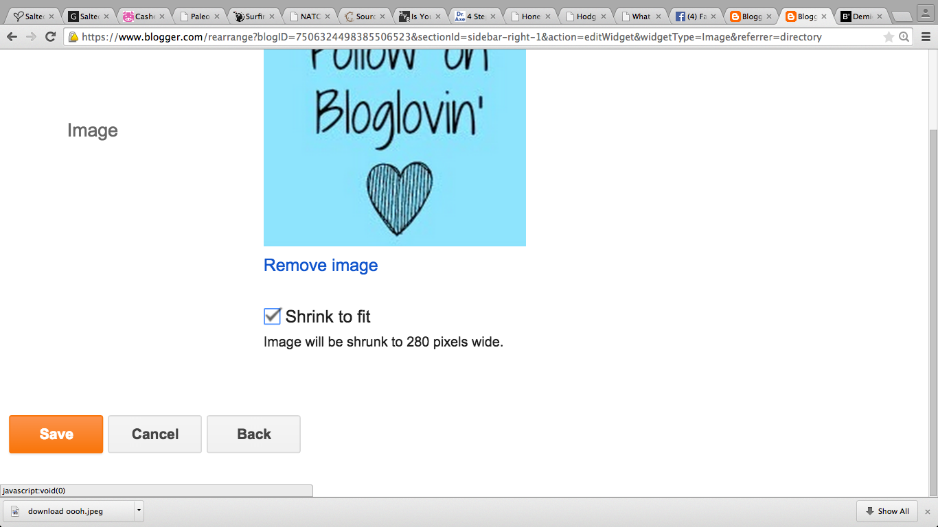This screenshot has width=938, height=527.
Task: Click the jpeg file icon in downloads bar
Action: pos(15,511)
